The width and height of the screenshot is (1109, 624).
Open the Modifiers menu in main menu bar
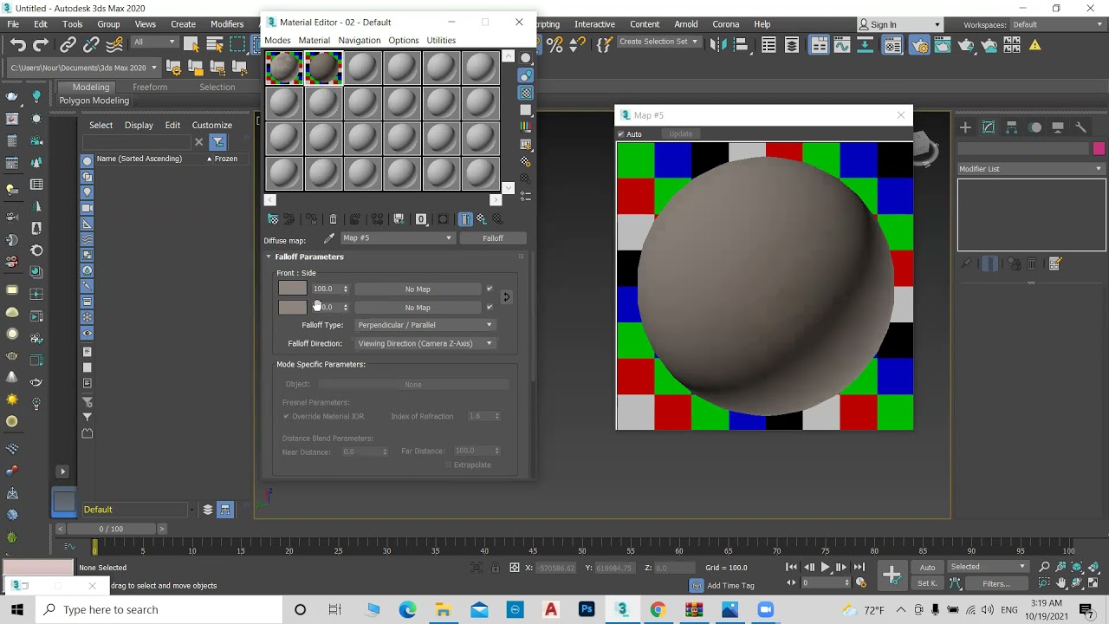click(227, 24)
